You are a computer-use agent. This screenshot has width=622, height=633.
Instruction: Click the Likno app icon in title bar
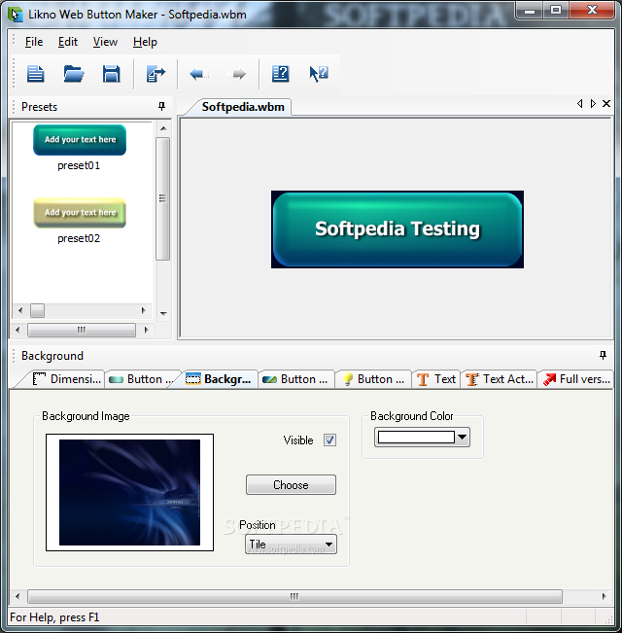point(16,15)
